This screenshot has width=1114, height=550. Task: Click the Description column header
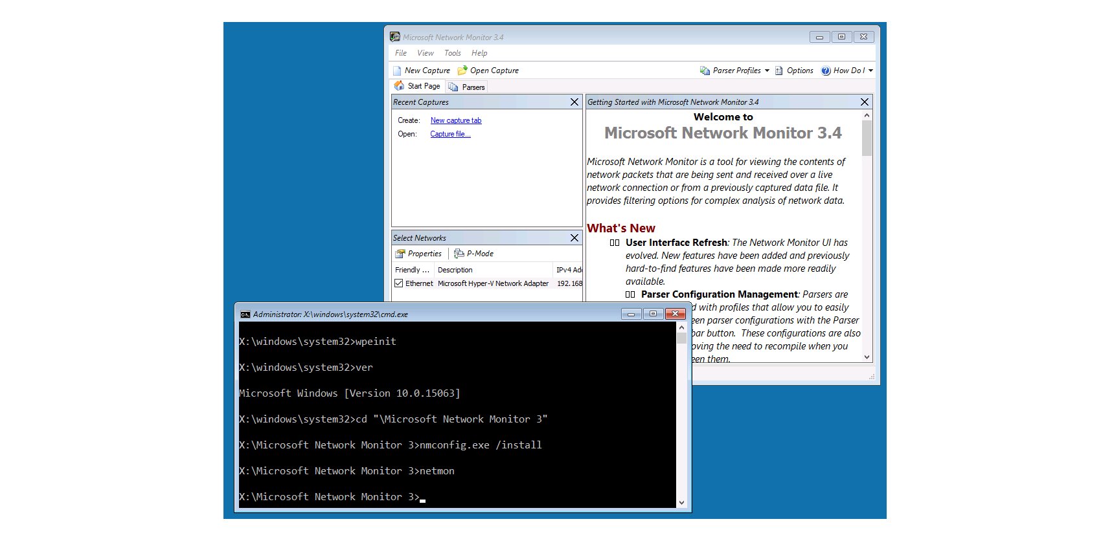pyautogui.click(x=494, y=270)
